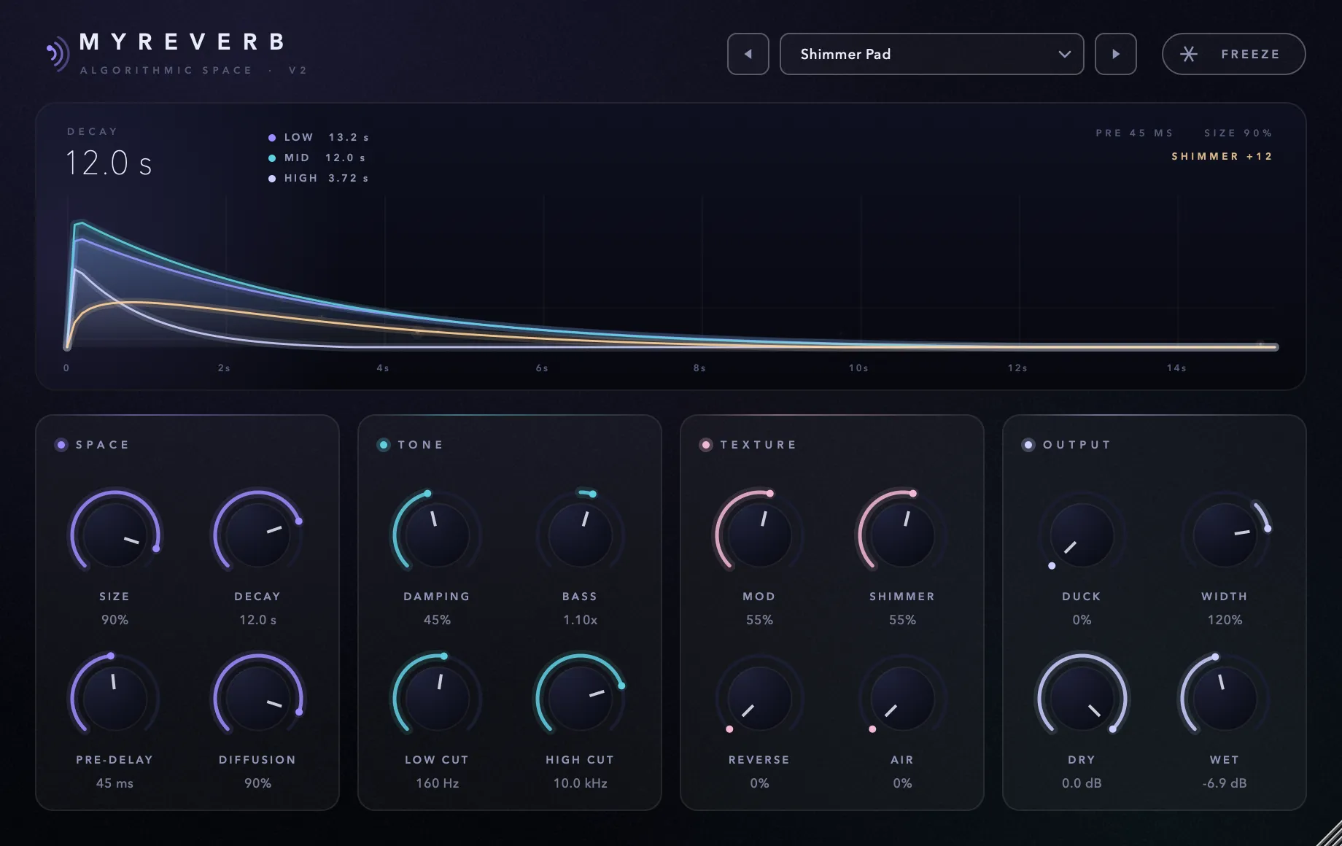Click the PRE 45 MS readout

pyautogui.click(x=1134, y=133)
